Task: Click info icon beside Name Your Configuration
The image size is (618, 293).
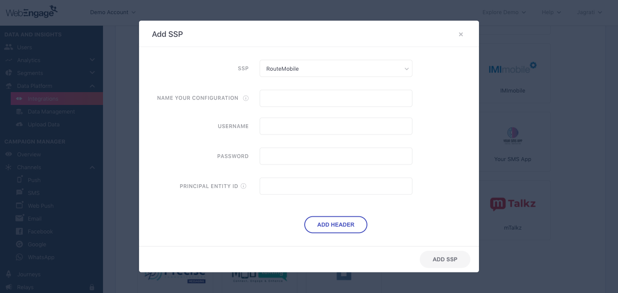Action: point(246,98)
